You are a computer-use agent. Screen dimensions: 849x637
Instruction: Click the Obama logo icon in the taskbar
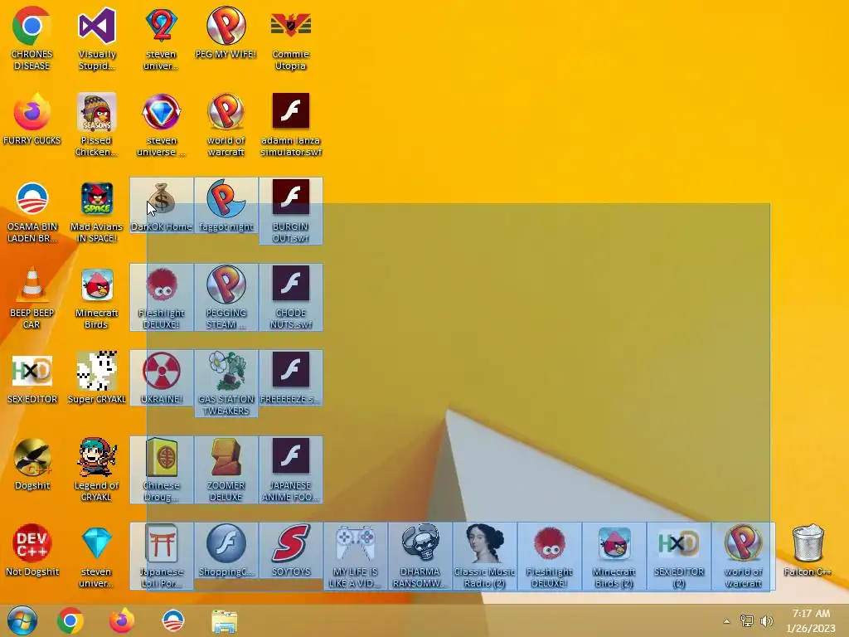pos(173,620)
